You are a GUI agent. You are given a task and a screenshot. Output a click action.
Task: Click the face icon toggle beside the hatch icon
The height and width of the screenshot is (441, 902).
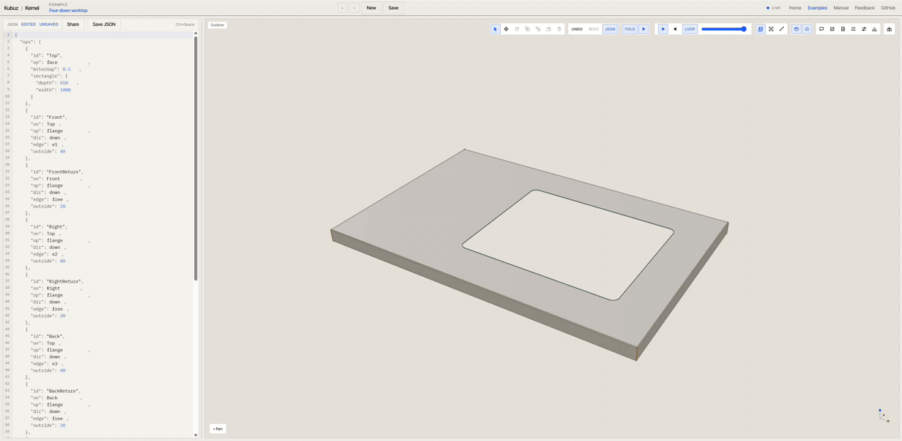tap(796, 29)
